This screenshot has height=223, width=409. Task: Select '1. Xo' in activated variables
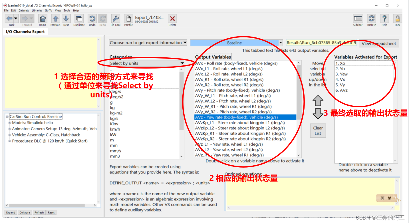tap(364, 63)
